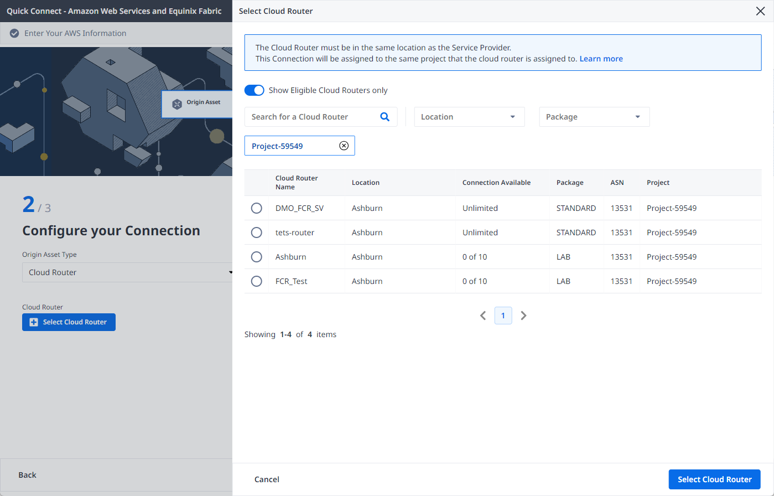
Task: Click page number 1 in the pagination
Action: pos(503,316)
